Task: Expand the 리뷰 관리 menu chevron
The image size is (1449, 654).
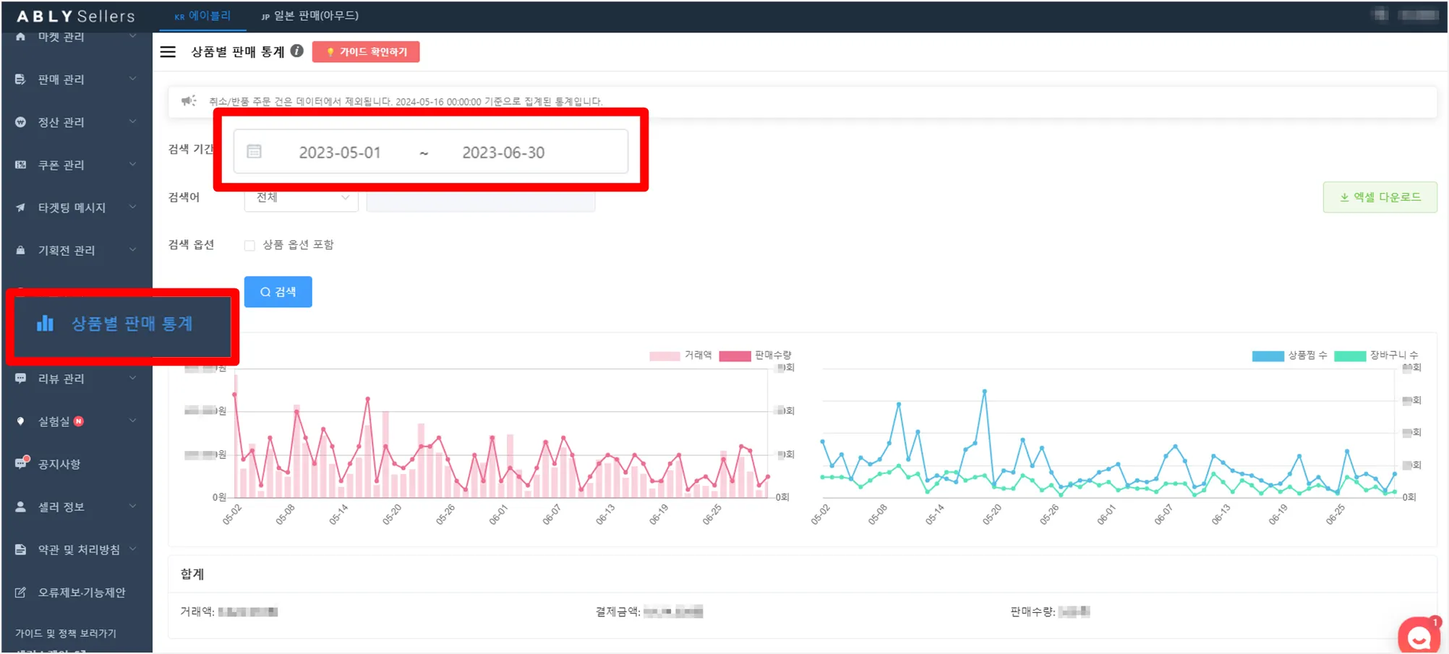Action: (x=132, y=378)
